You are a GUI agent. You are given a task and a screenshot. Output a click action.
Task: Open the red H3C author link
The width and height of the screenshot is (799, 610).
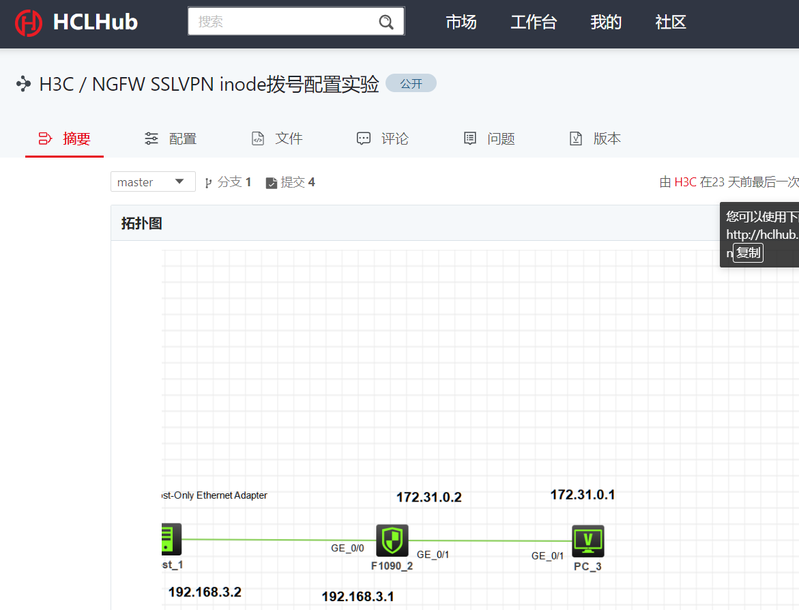point(685,182)
